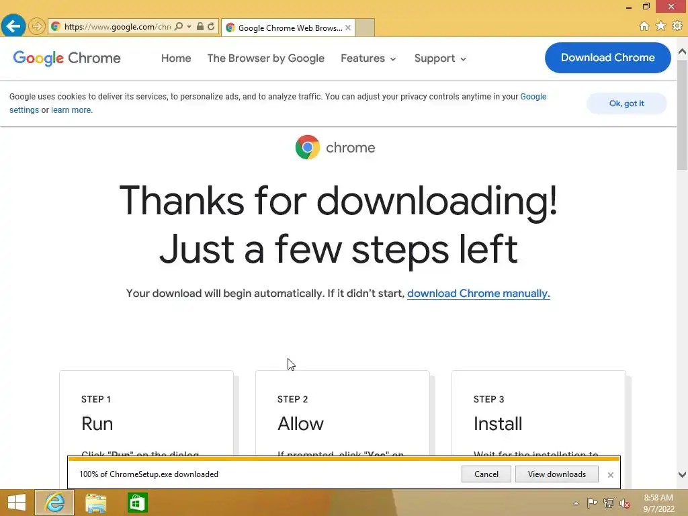
Task: Click the page scrollbar down arrow
Action: tap(683, 474)
